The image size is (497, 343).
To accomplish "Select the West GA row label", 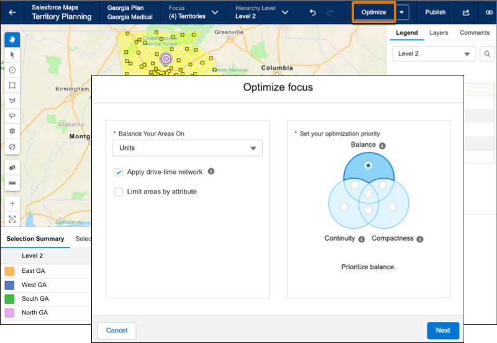I will point(34,285).
